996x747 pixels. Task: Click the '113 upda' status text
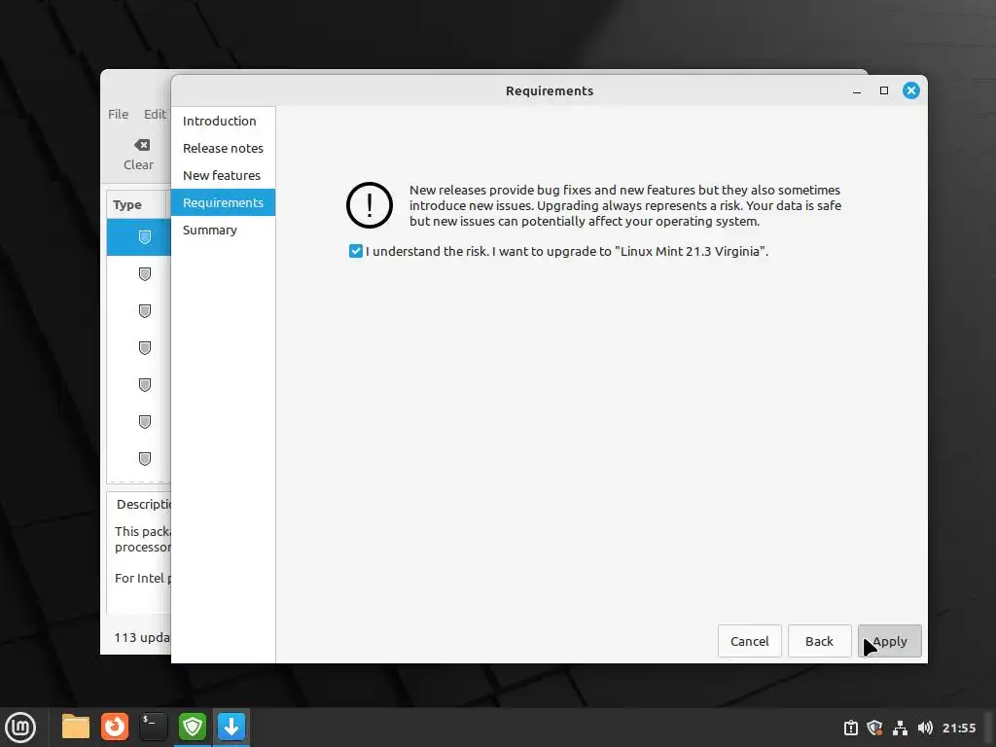click(x=142, y=637)
